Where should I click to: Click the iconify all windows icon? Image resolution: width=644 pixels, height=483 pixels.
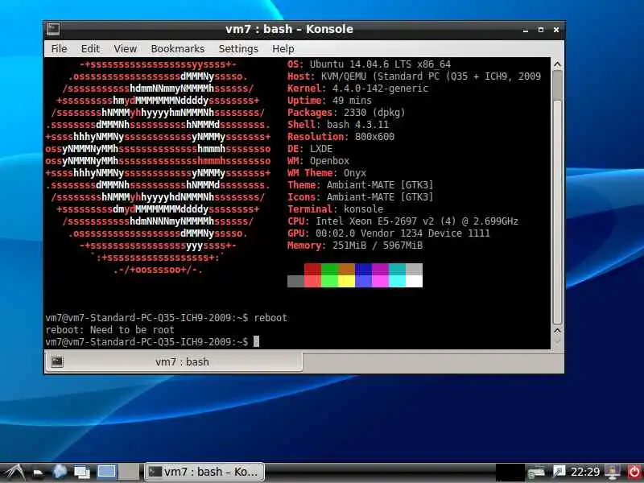click(x=82, y=472)
